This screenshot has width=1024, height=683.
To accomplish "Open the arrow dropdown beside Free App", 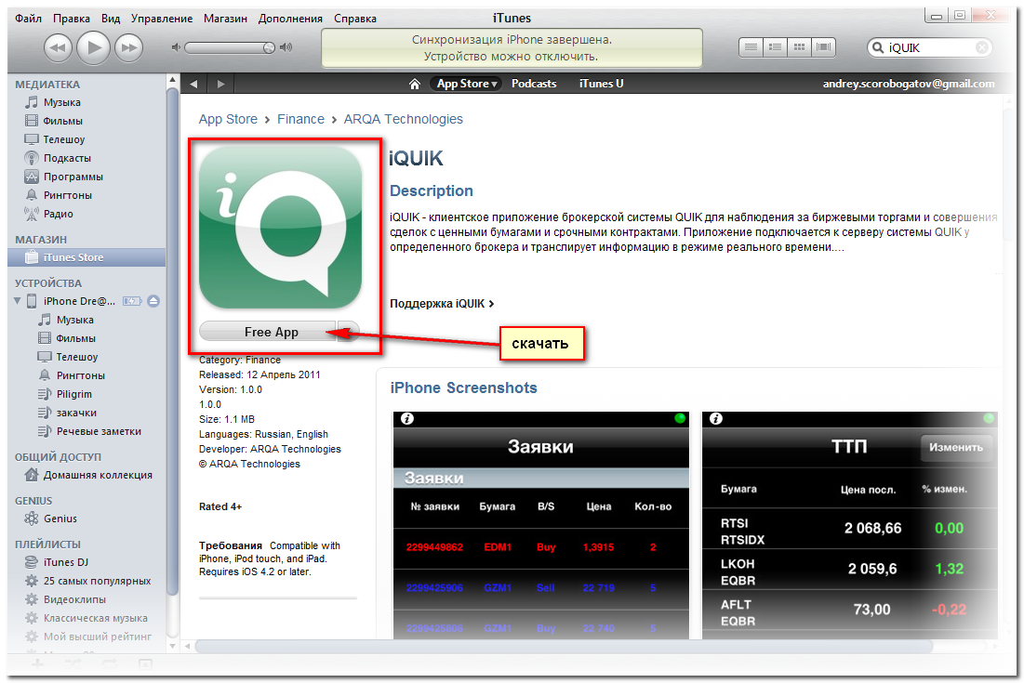I will (350, 332).
